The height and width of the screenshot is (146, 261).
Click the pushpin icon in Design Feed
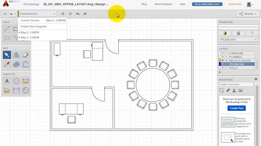(x=228, y=90)
